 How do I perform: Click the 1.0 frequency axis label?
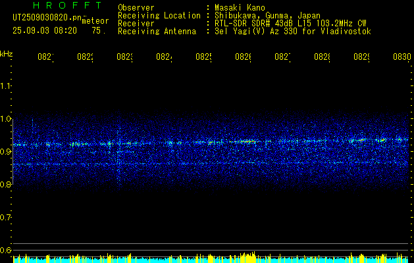[5, 119]
